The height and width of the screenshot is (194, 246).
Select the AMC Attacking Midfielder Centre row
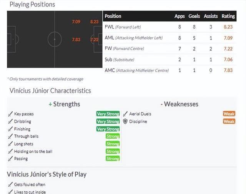tap(170, 70)
